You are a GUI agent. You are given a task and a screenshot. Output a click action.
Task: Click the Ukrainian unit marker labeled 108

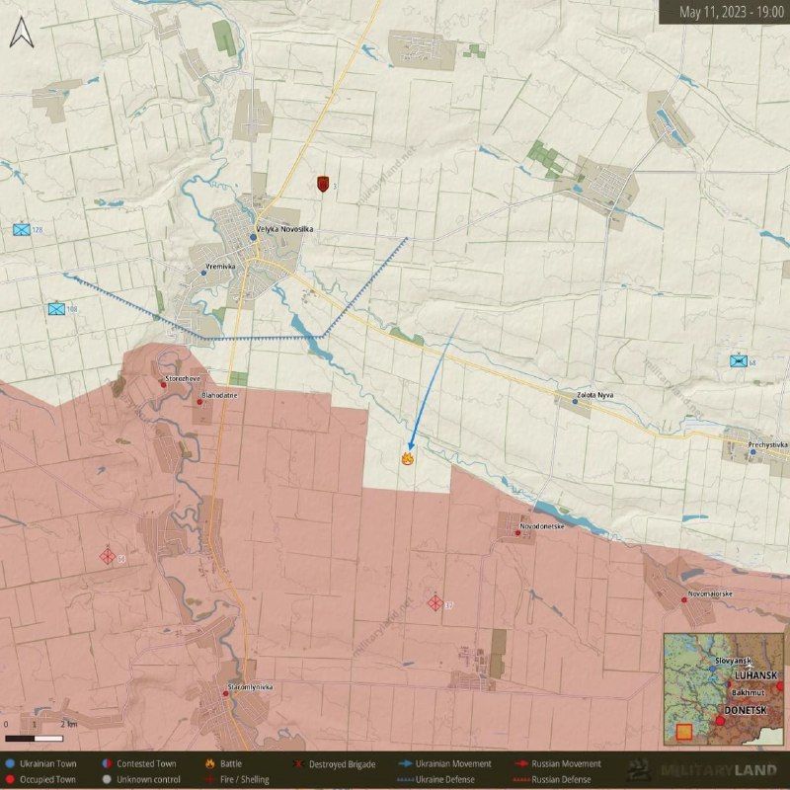(x=56, y=309)
